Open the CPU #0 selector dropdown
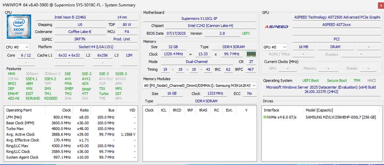 pos(17,47)
